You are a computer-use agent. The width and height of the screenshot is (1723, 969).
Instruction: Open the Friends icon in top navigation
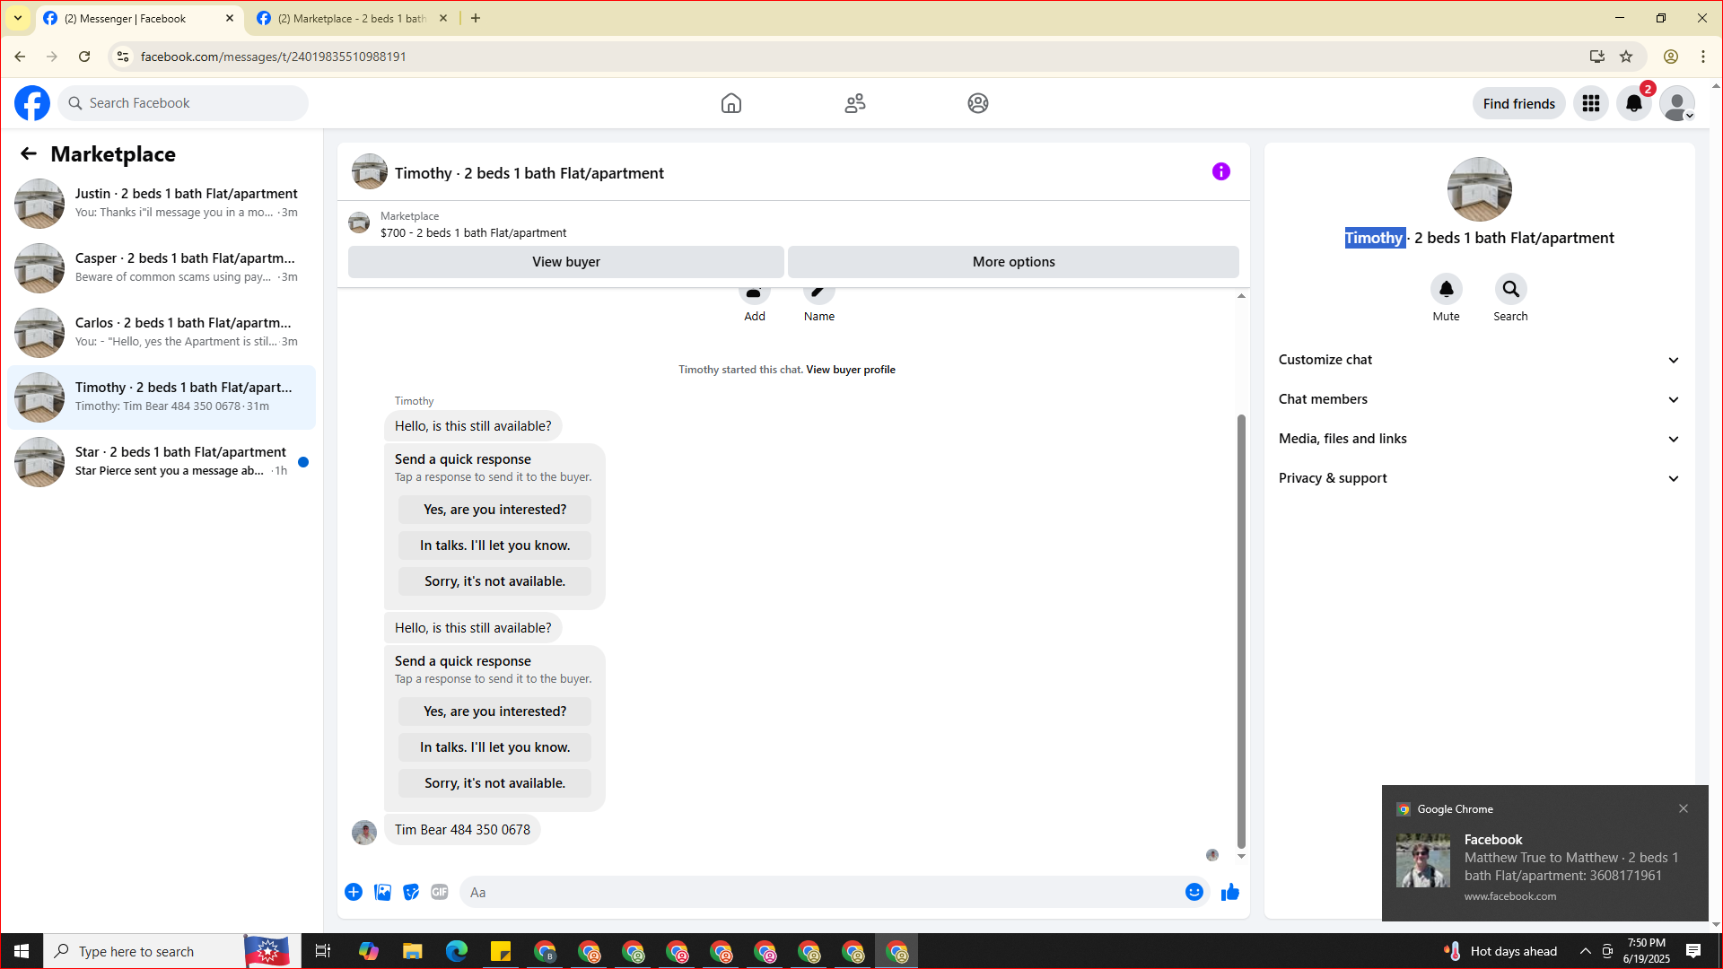(855, 103)
